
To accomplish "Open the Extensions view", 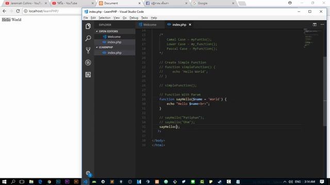I will click(88, 75).
